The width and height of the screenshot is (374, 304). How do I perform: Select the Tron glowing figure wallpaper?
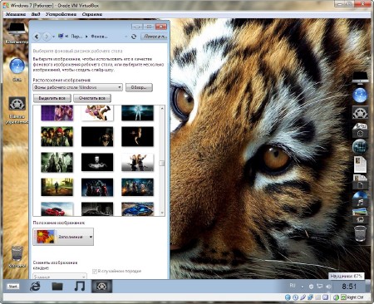pyautogui.click(x=137, y=113)
